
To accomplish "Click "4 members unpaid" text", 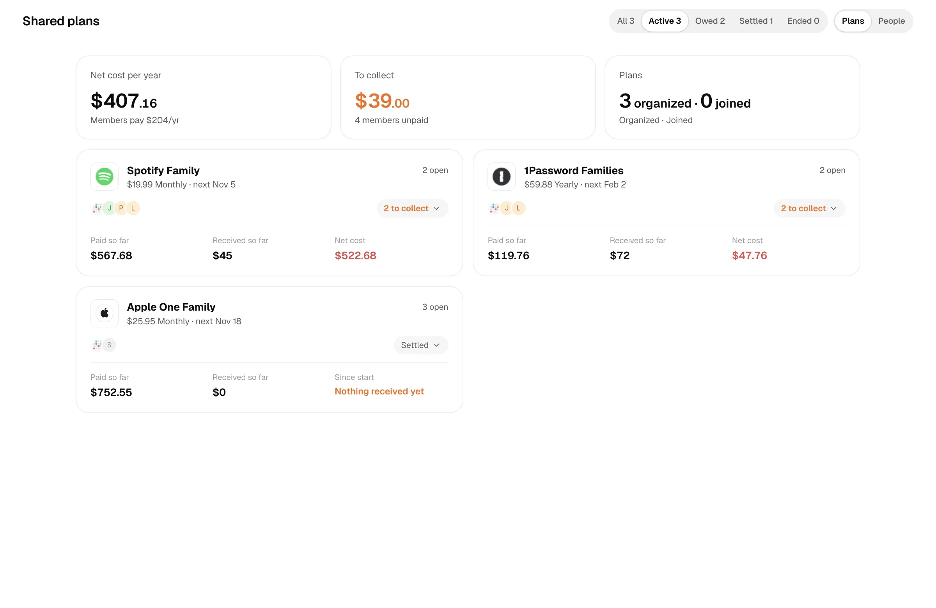I will (391, 120).
